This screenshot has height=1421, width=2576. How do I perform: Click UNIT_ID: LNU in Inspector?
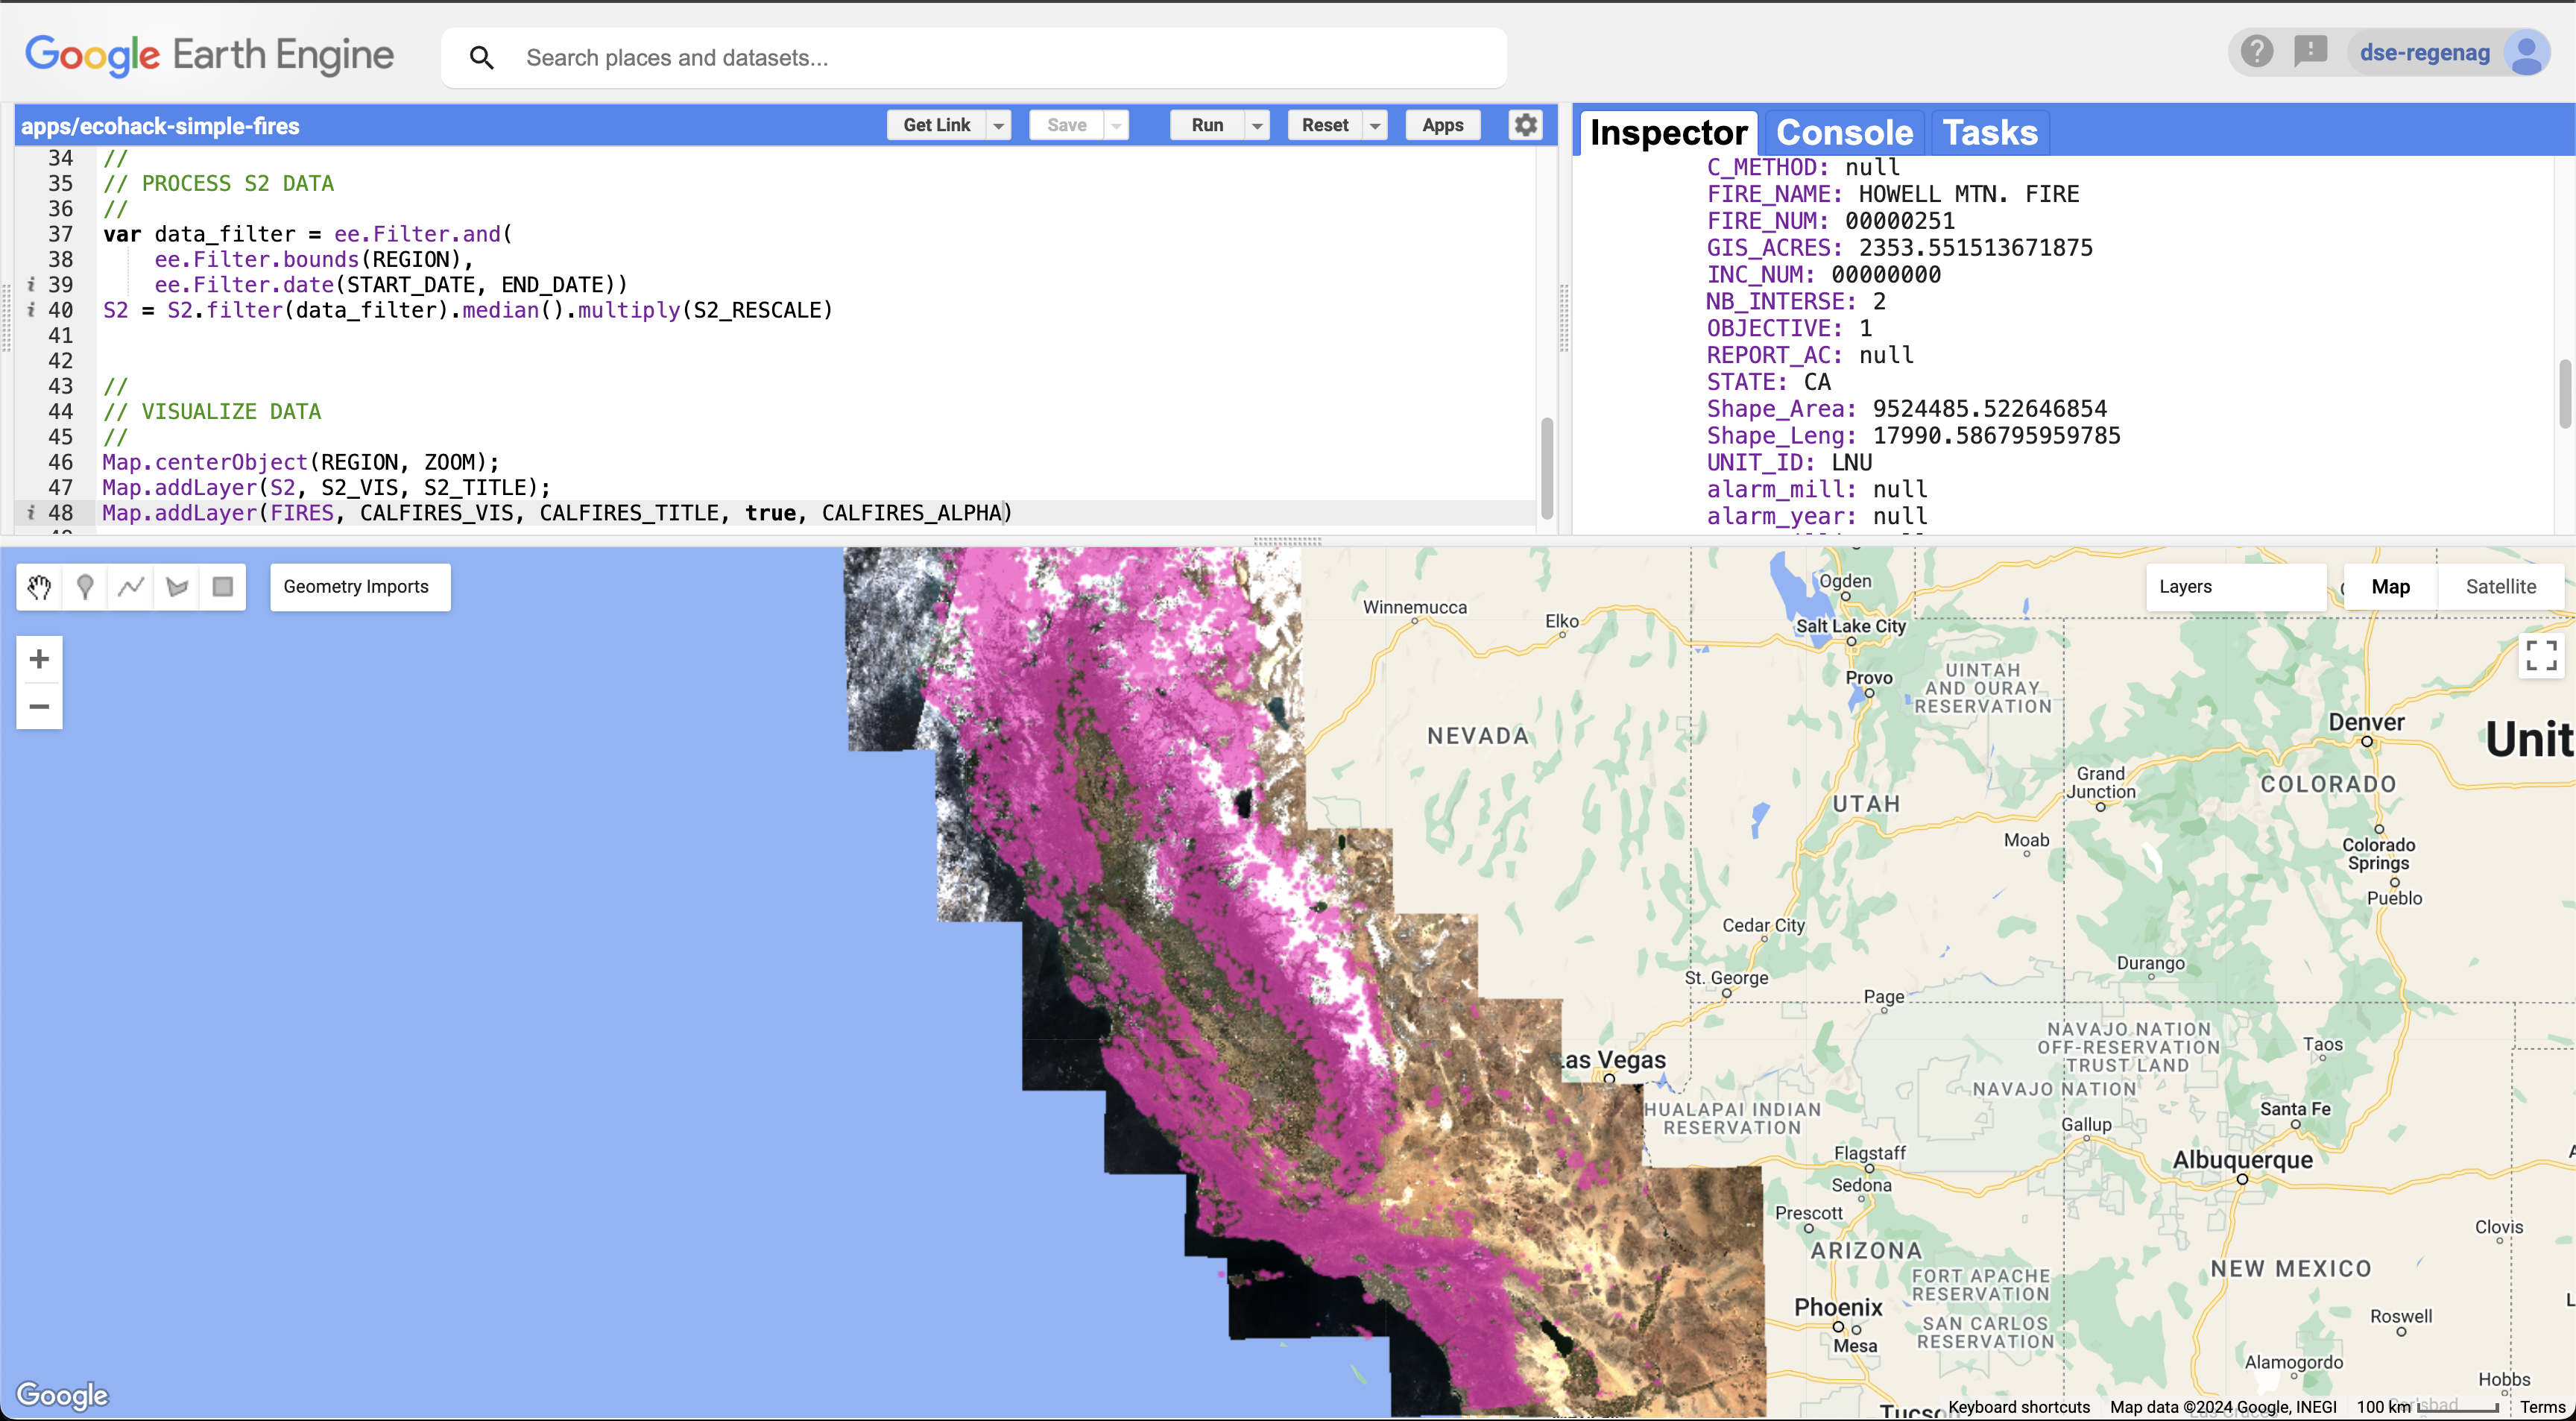pyautogui.click(x=1789, y=463)
